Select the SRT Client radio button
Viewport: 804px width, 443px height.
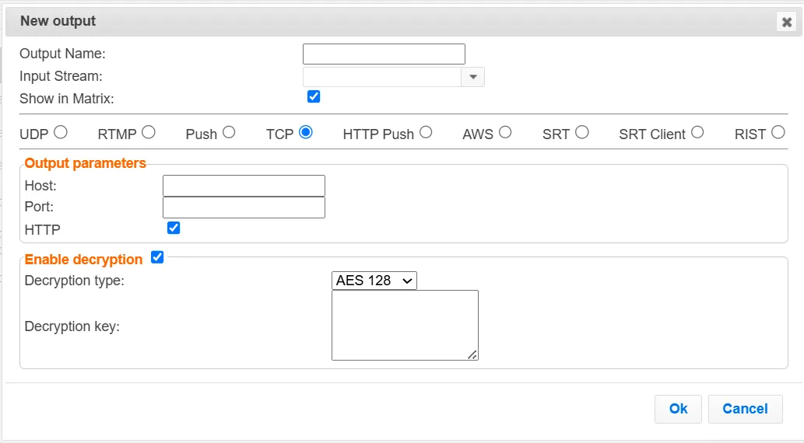pos(697,133)
